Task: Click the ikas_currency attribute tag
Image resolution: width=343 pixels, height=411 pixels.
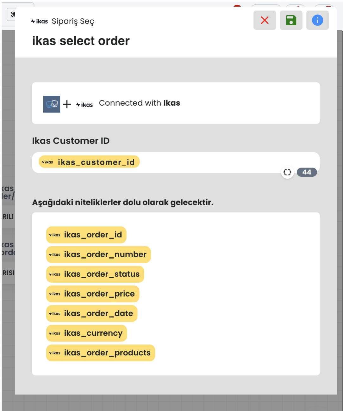Action: coord(86,333)
